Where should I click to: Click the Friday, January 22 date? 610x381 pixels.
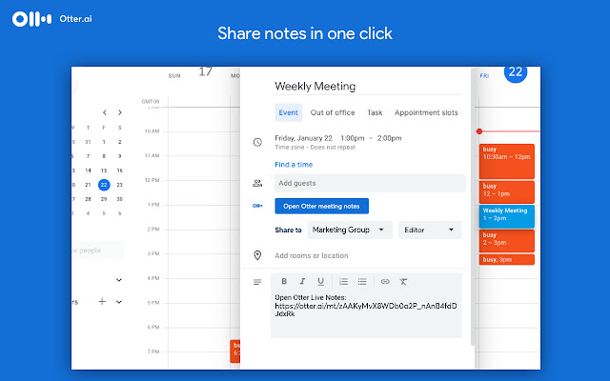(303, 138)
